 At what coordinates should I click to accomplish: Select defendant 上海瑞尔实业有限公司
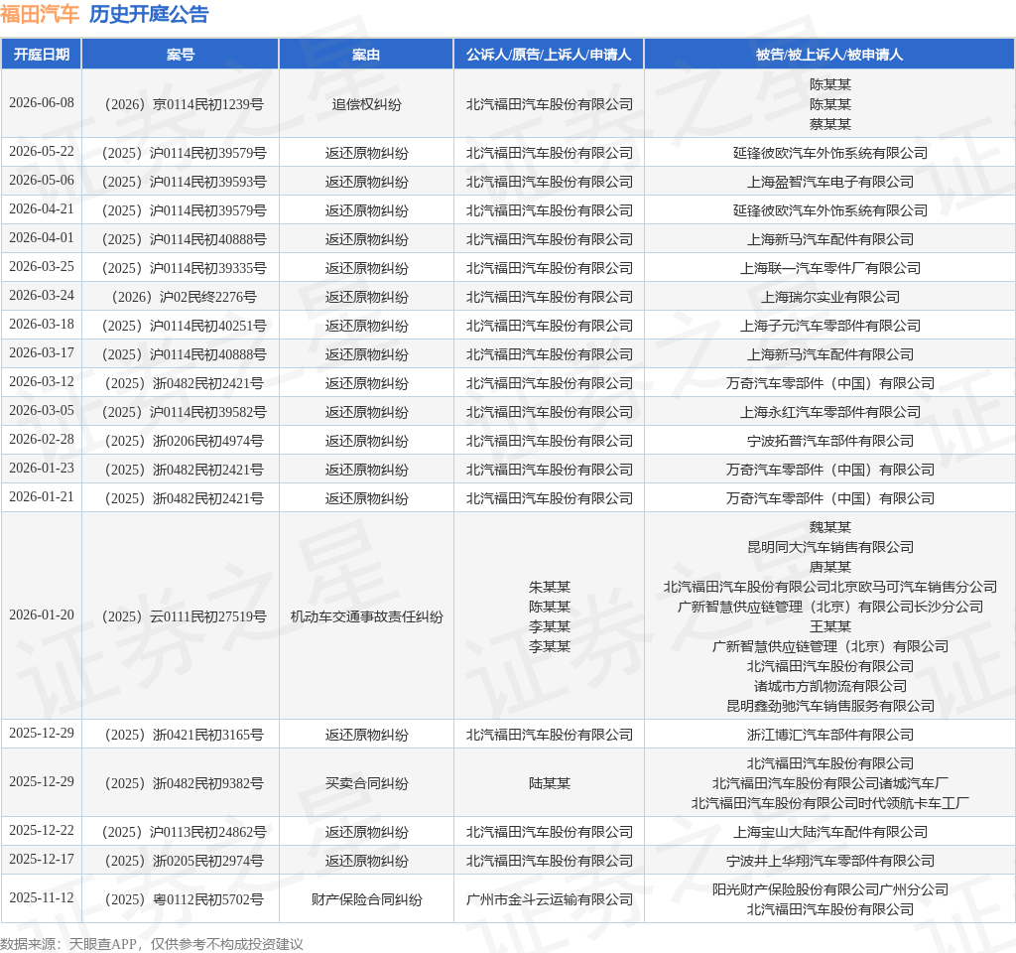830,297
